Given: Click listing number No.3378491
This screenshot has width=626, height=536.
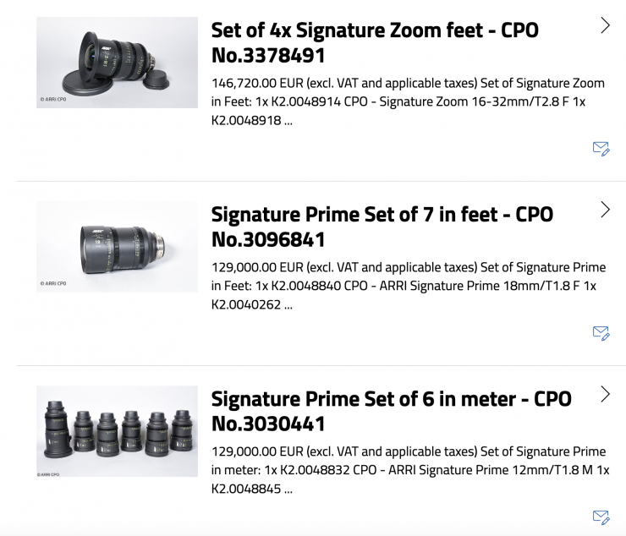Looking at the screenshot, I should pos(267,56).
